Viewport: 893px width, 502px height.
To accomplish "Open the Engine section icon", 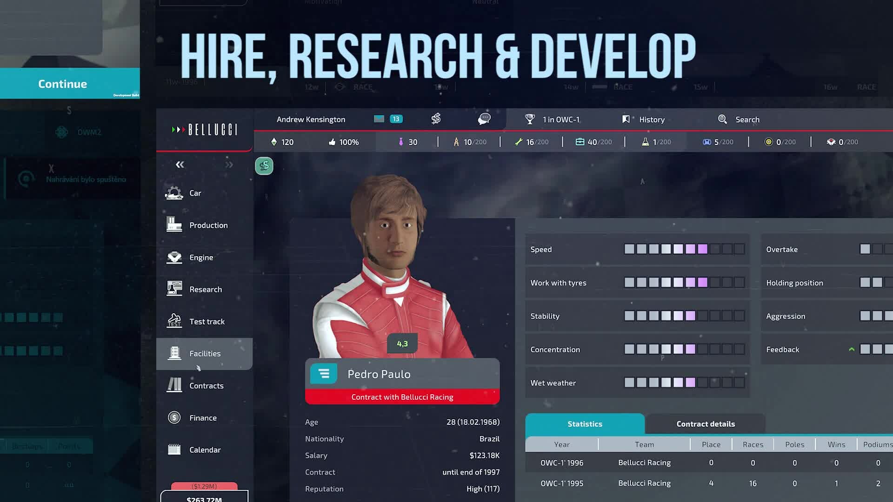I will [x=174, y=257].
